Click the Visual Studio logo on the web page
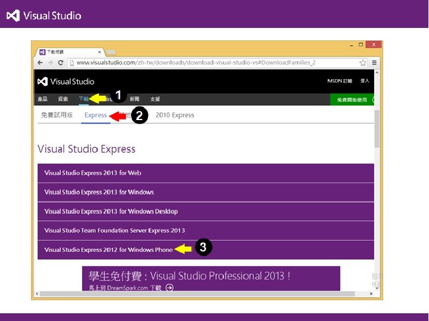Viewport: 429px width, 321px height. (66, 81)
